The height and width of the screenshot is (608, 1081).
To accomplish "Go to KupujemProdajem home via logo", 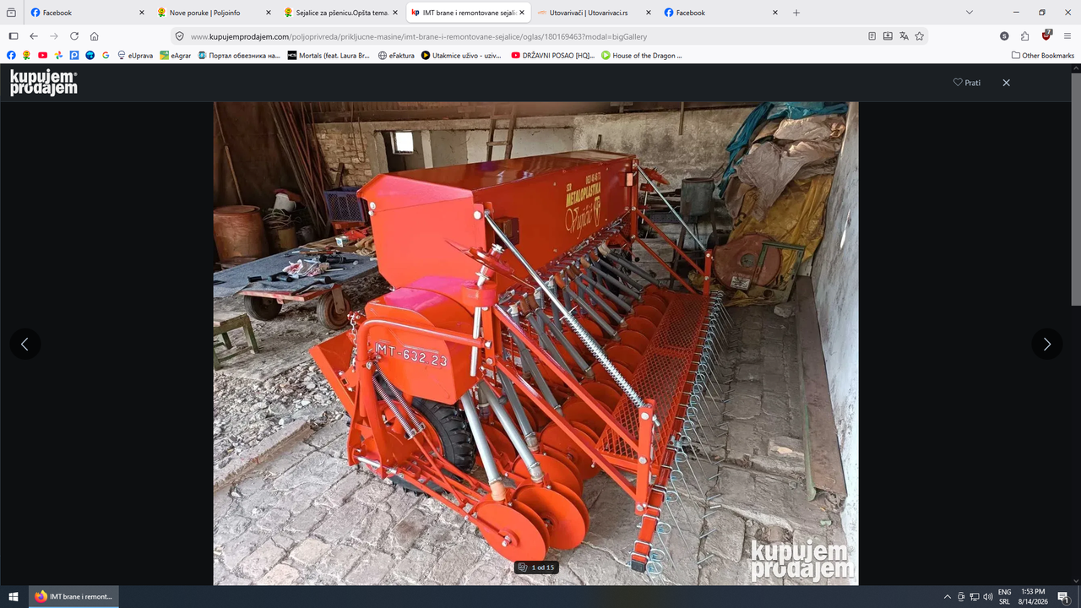I will [43, 83].
